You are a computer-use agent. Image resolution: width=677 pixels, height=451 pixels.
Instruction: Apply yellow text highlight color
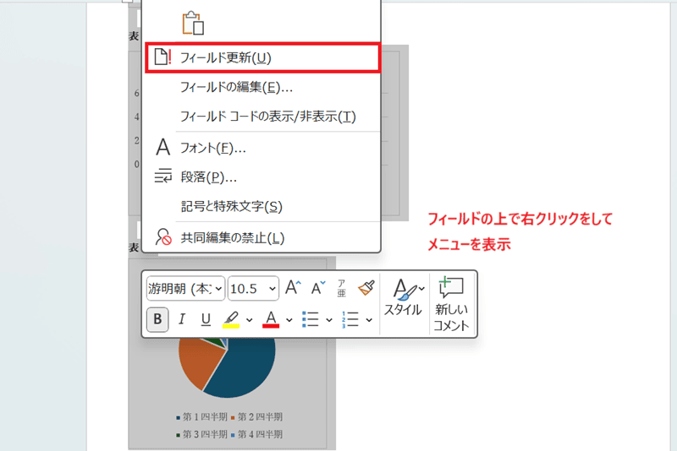[231, 319]
